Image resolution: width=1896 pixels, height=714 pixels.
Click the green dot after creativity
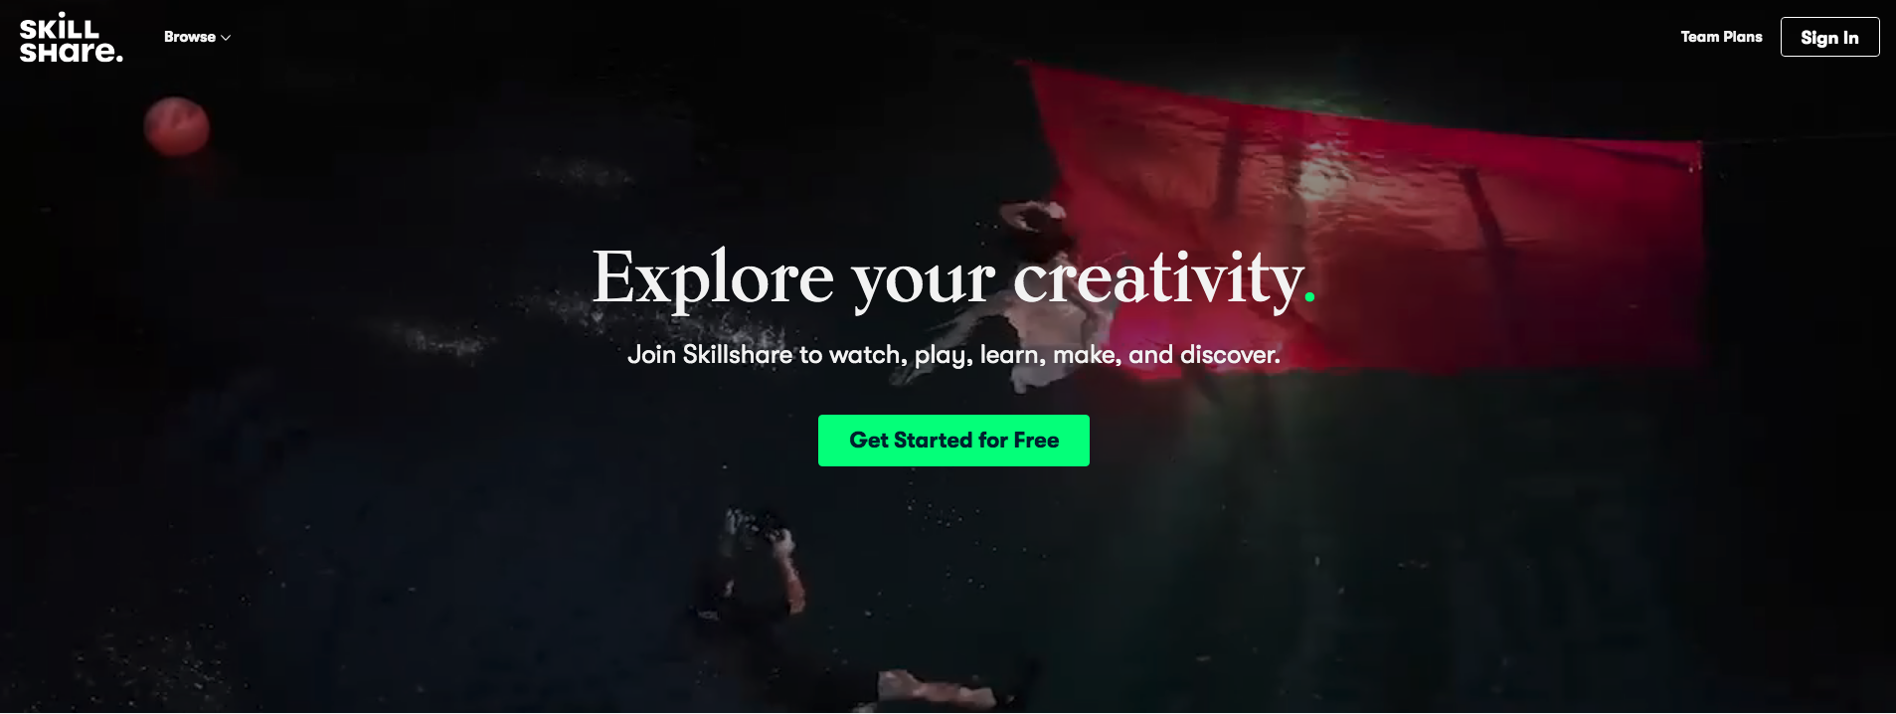click(1309, 294)
